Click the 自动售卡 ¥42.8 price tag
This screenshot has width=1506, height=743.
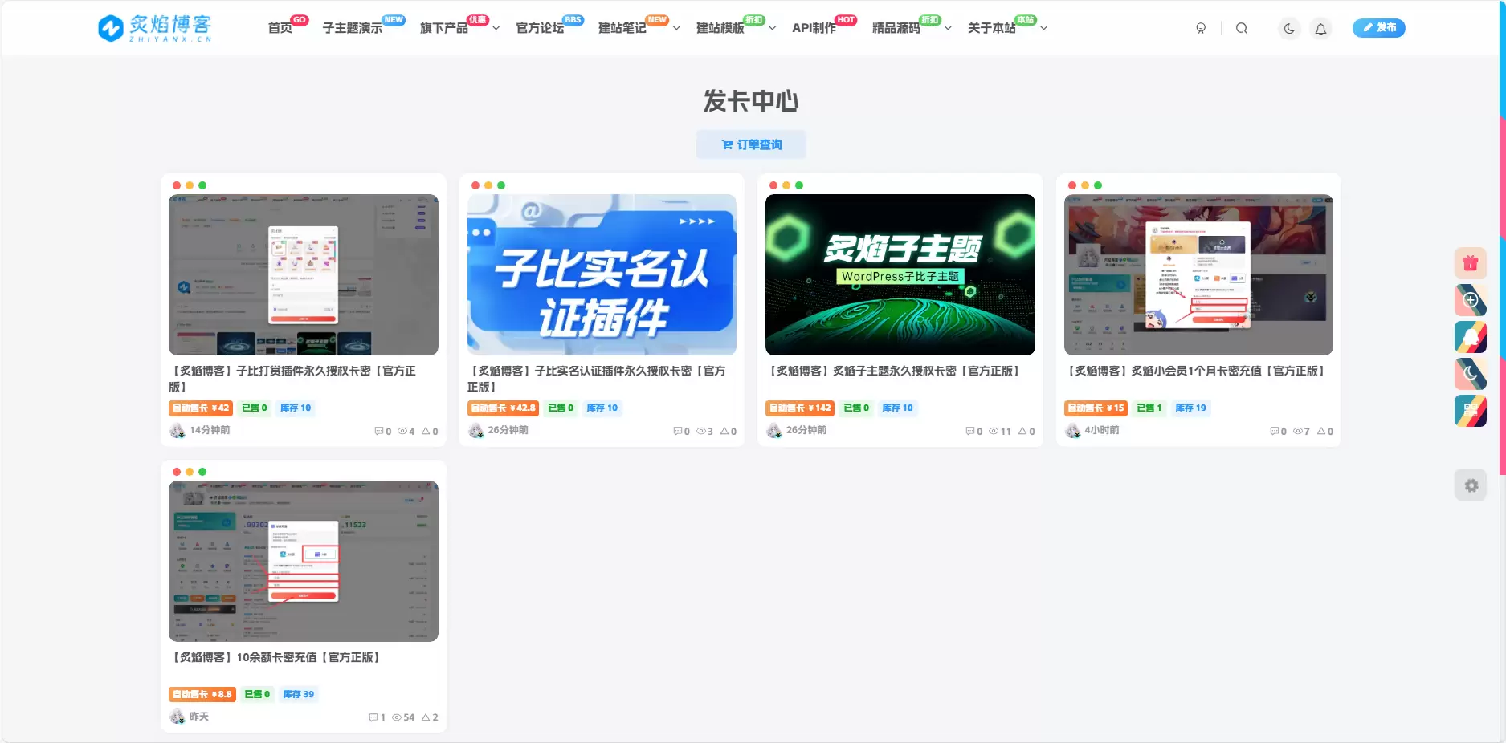(503, 408)
